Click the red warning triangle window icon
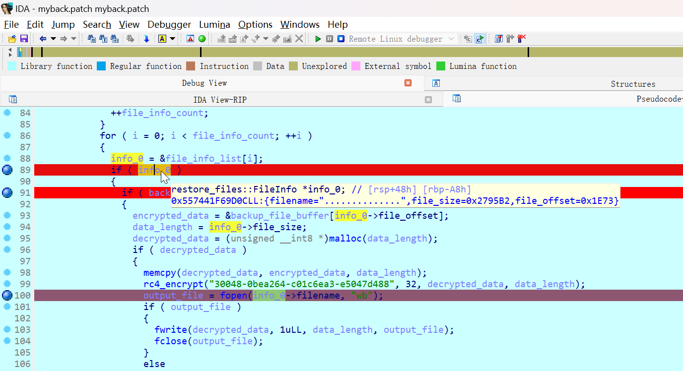Screen dimensions: 683x371 [191, 39]
